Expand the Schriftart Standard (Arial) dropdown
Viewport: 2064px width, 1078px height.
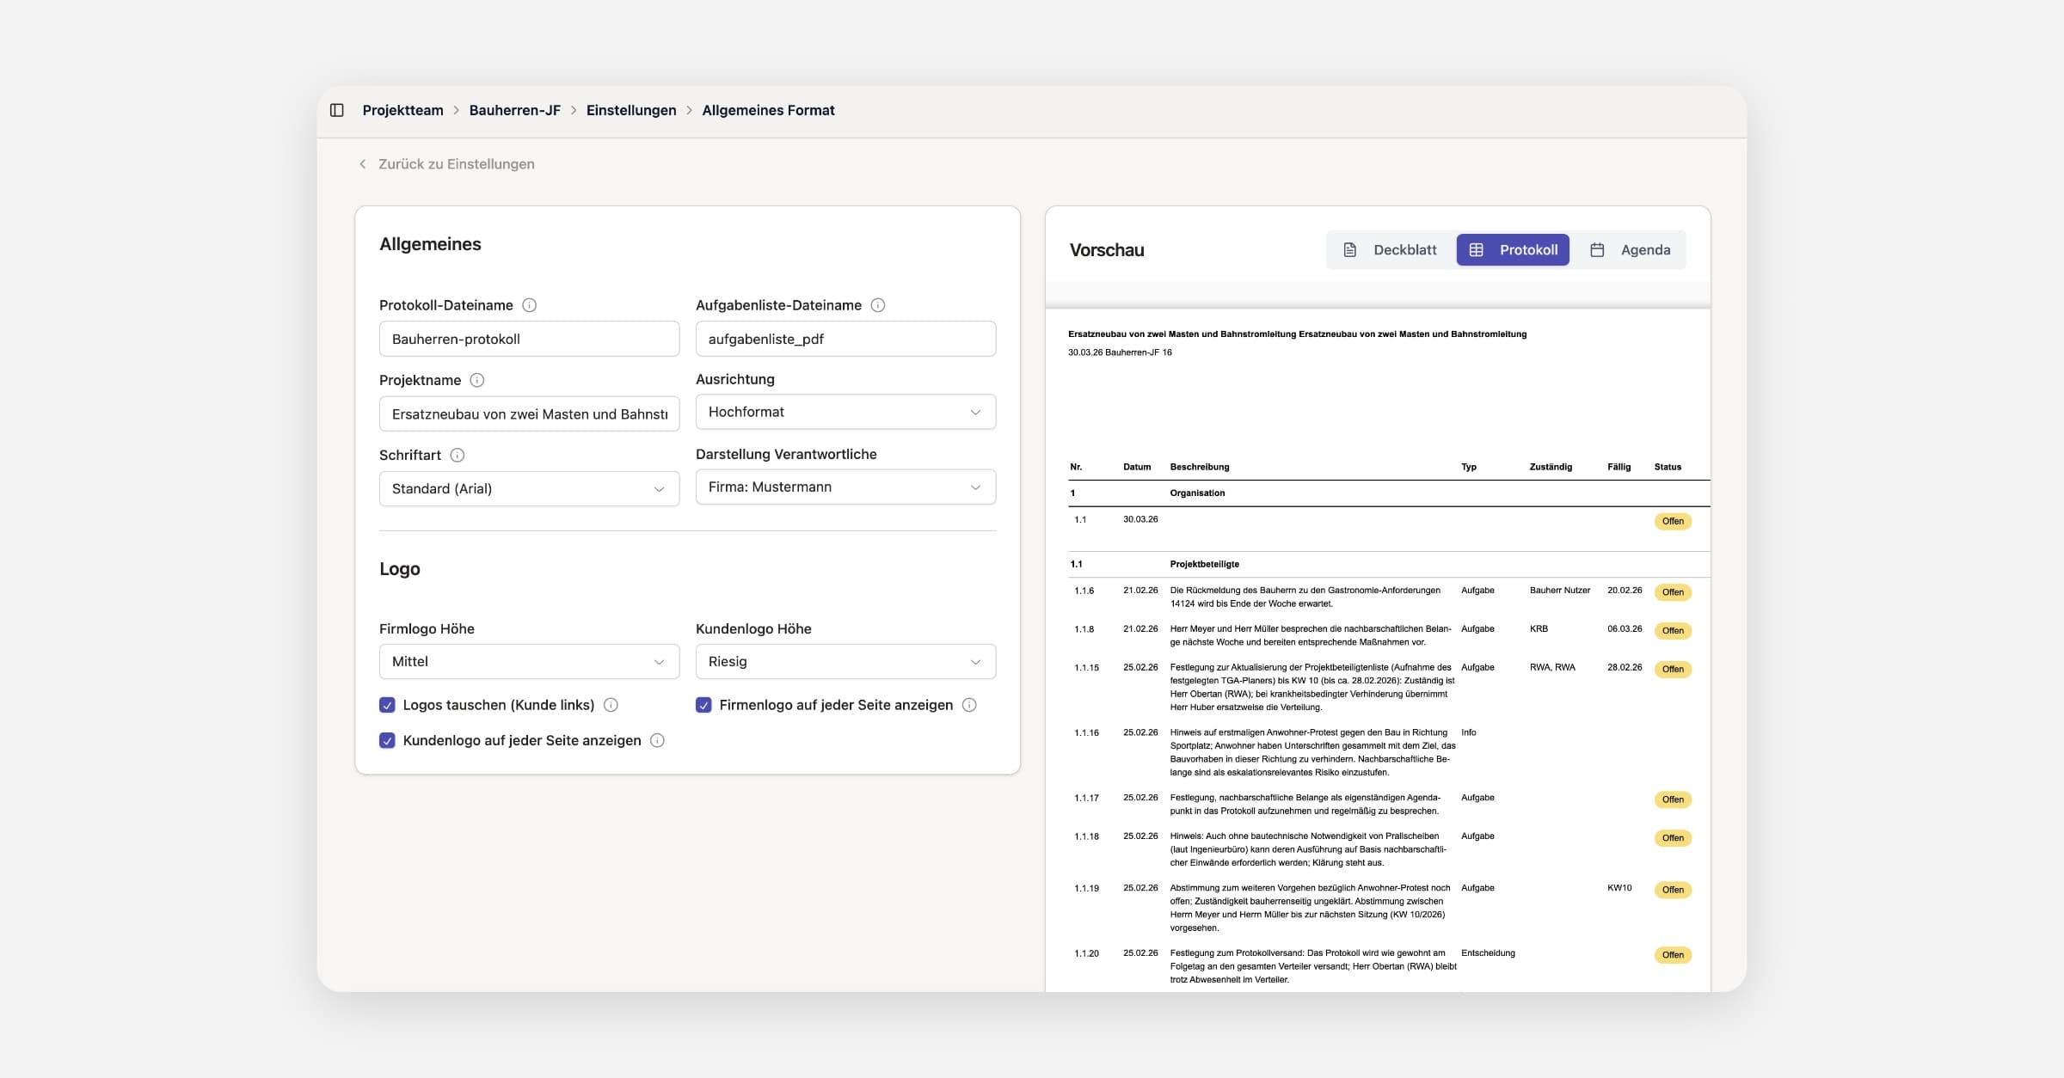click(529, 488)
